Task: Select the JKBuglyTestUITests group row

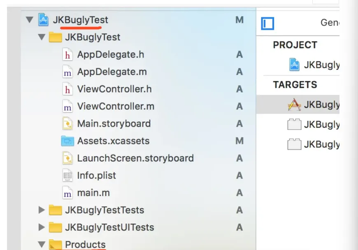Action: [x=138, y=227]
